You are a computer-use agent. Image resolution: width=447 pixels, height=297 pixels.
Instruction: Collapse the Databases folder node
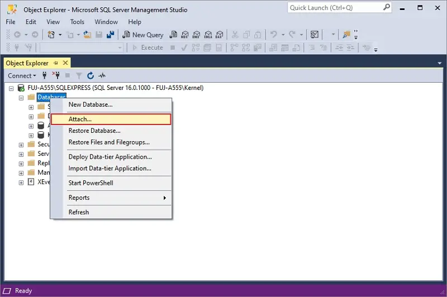tap(21, 98)
